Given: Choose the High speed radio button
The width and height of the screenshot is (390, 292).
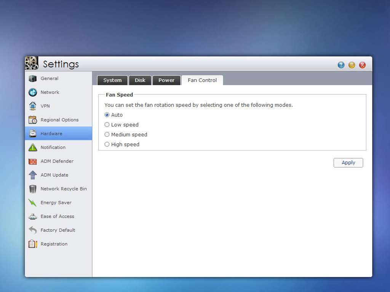Looking at the screenshot, I should coord(107,144).
